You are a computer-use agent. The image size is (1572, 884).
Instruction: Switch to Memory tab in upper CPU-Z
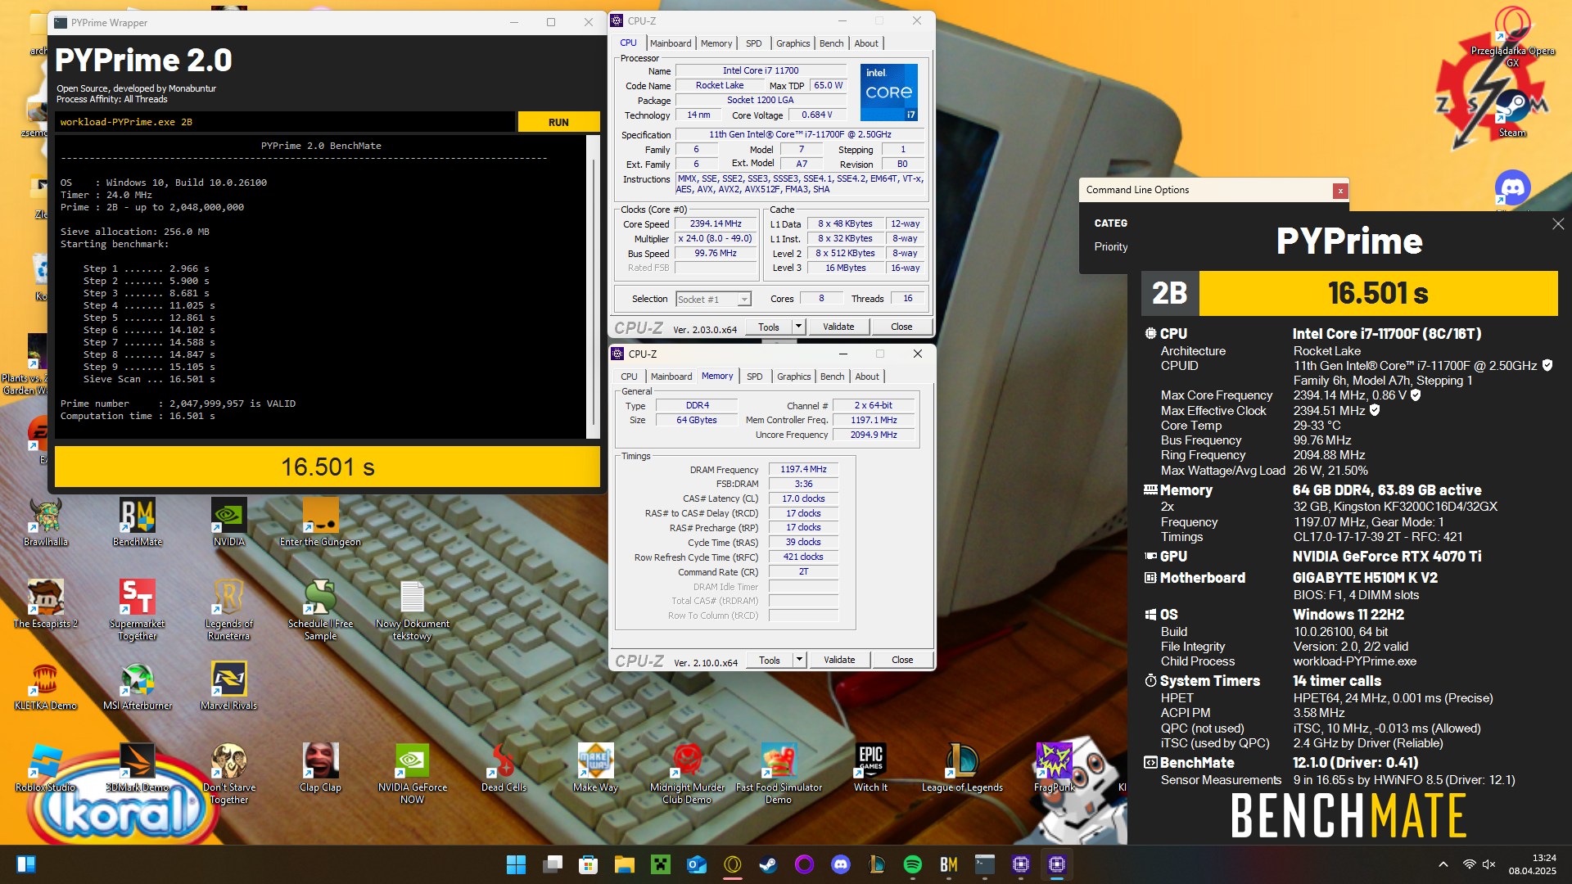click(x=716, y=43)
